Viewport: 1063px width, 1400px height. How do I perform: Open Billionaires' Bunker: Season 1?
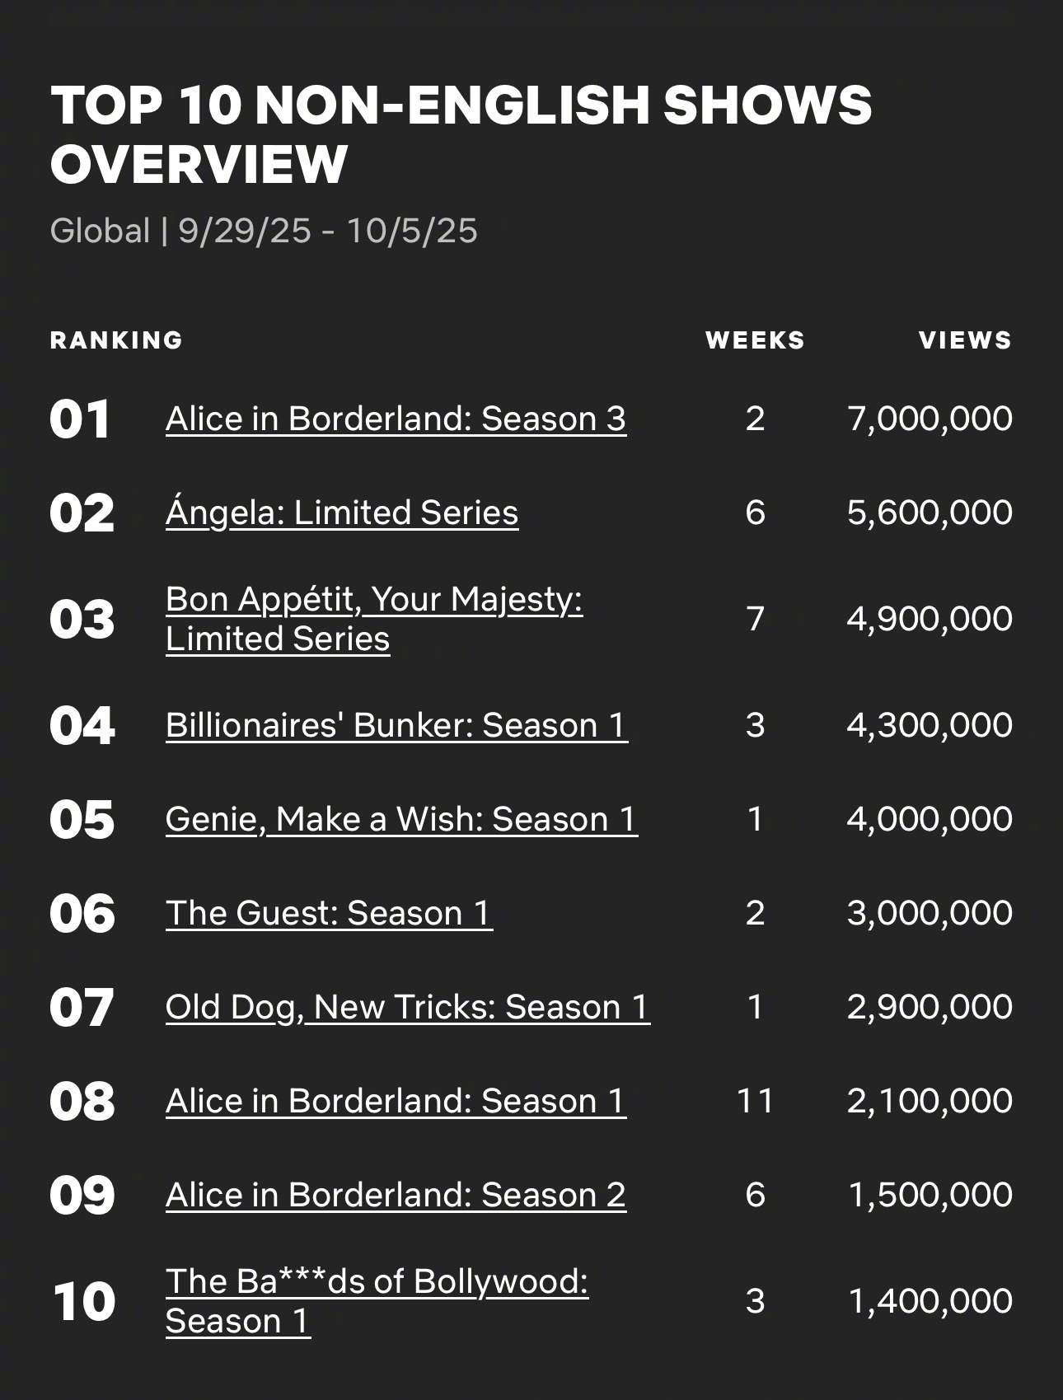(x=396, y=725)
